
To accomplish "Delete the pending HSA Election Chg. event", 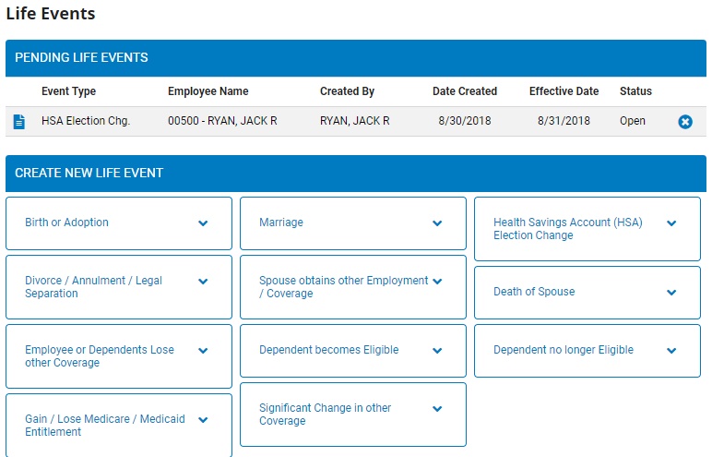I will click(x=685, y=122).
